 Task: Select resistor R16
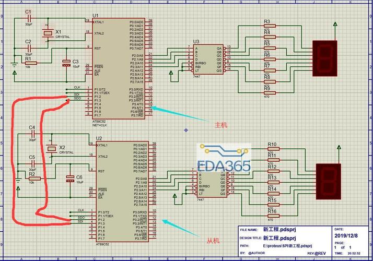(274, 216)
